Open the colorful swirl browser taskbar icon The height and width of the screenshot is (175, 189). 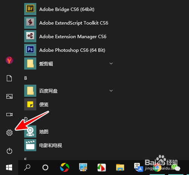tap(65, 167)
